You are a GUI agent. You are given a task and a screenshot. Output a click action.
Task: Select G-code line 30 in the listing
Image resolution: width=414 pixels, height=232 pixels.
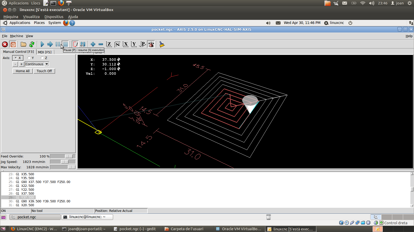(43, 201)
